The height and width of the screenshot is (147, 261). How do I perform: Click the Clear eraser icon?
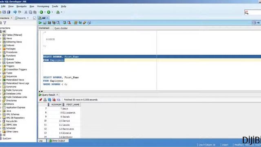[84, 23]
